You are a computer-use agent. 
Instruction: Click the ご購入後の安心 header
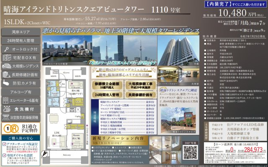21,138
